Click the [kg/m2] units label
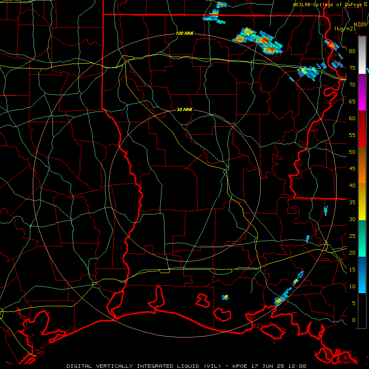The height and width of the screenshot is (369, 369). 345,28
